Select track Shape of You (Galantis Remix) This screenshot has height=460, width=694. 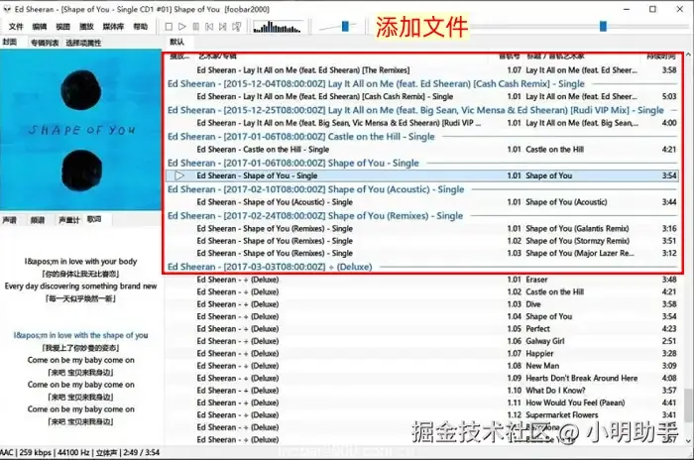click(x=421, y=229)
